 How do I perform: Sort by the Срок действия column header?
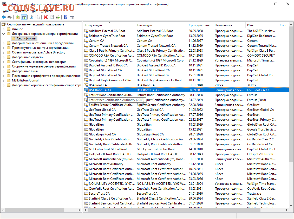point(200,25)
